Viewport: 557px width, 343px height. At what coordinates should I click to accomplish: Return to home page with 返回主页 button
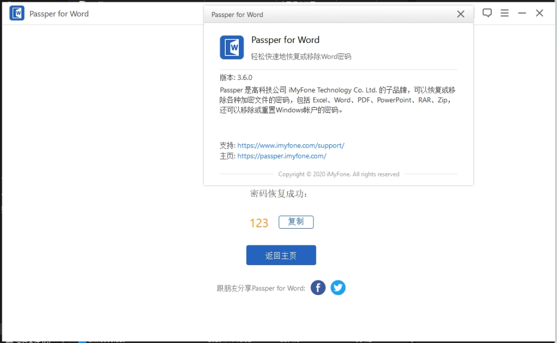281,255
